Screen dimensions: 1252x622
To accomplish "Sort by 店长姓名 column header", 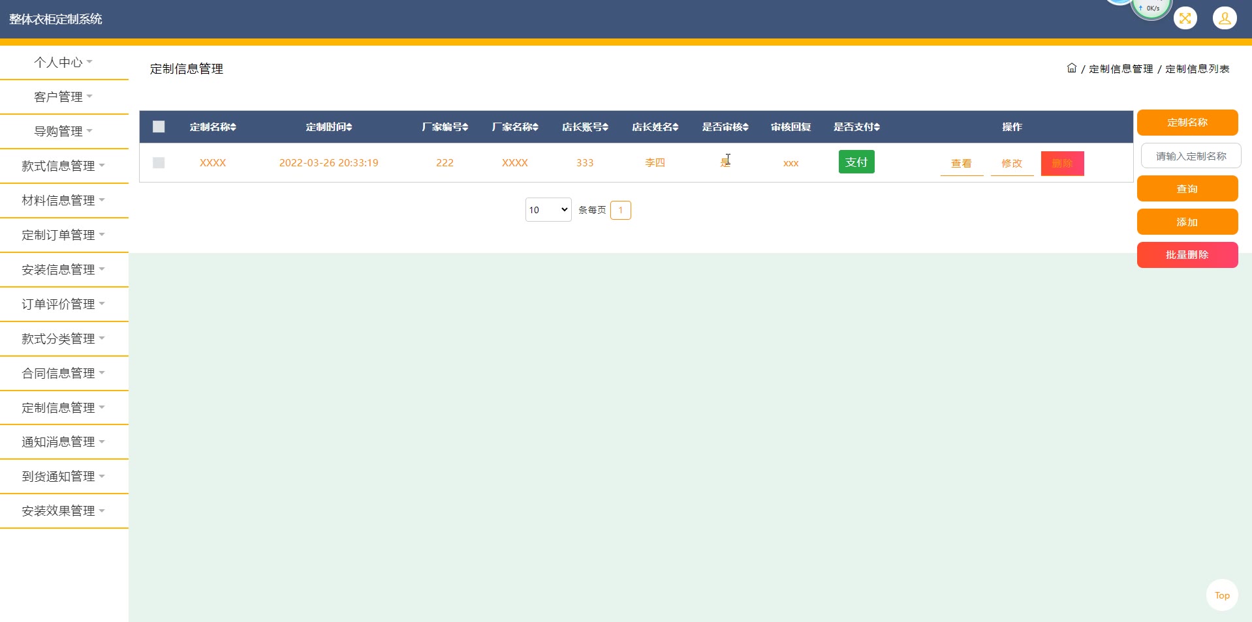I will tap(655, 127).
